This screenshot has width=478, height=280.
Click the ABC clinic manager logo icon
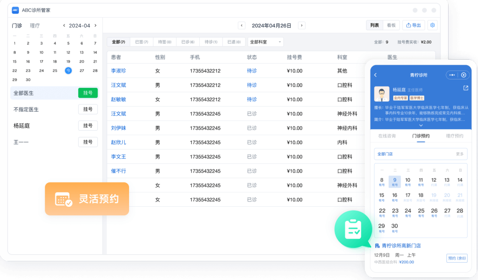tap(15, 10)
